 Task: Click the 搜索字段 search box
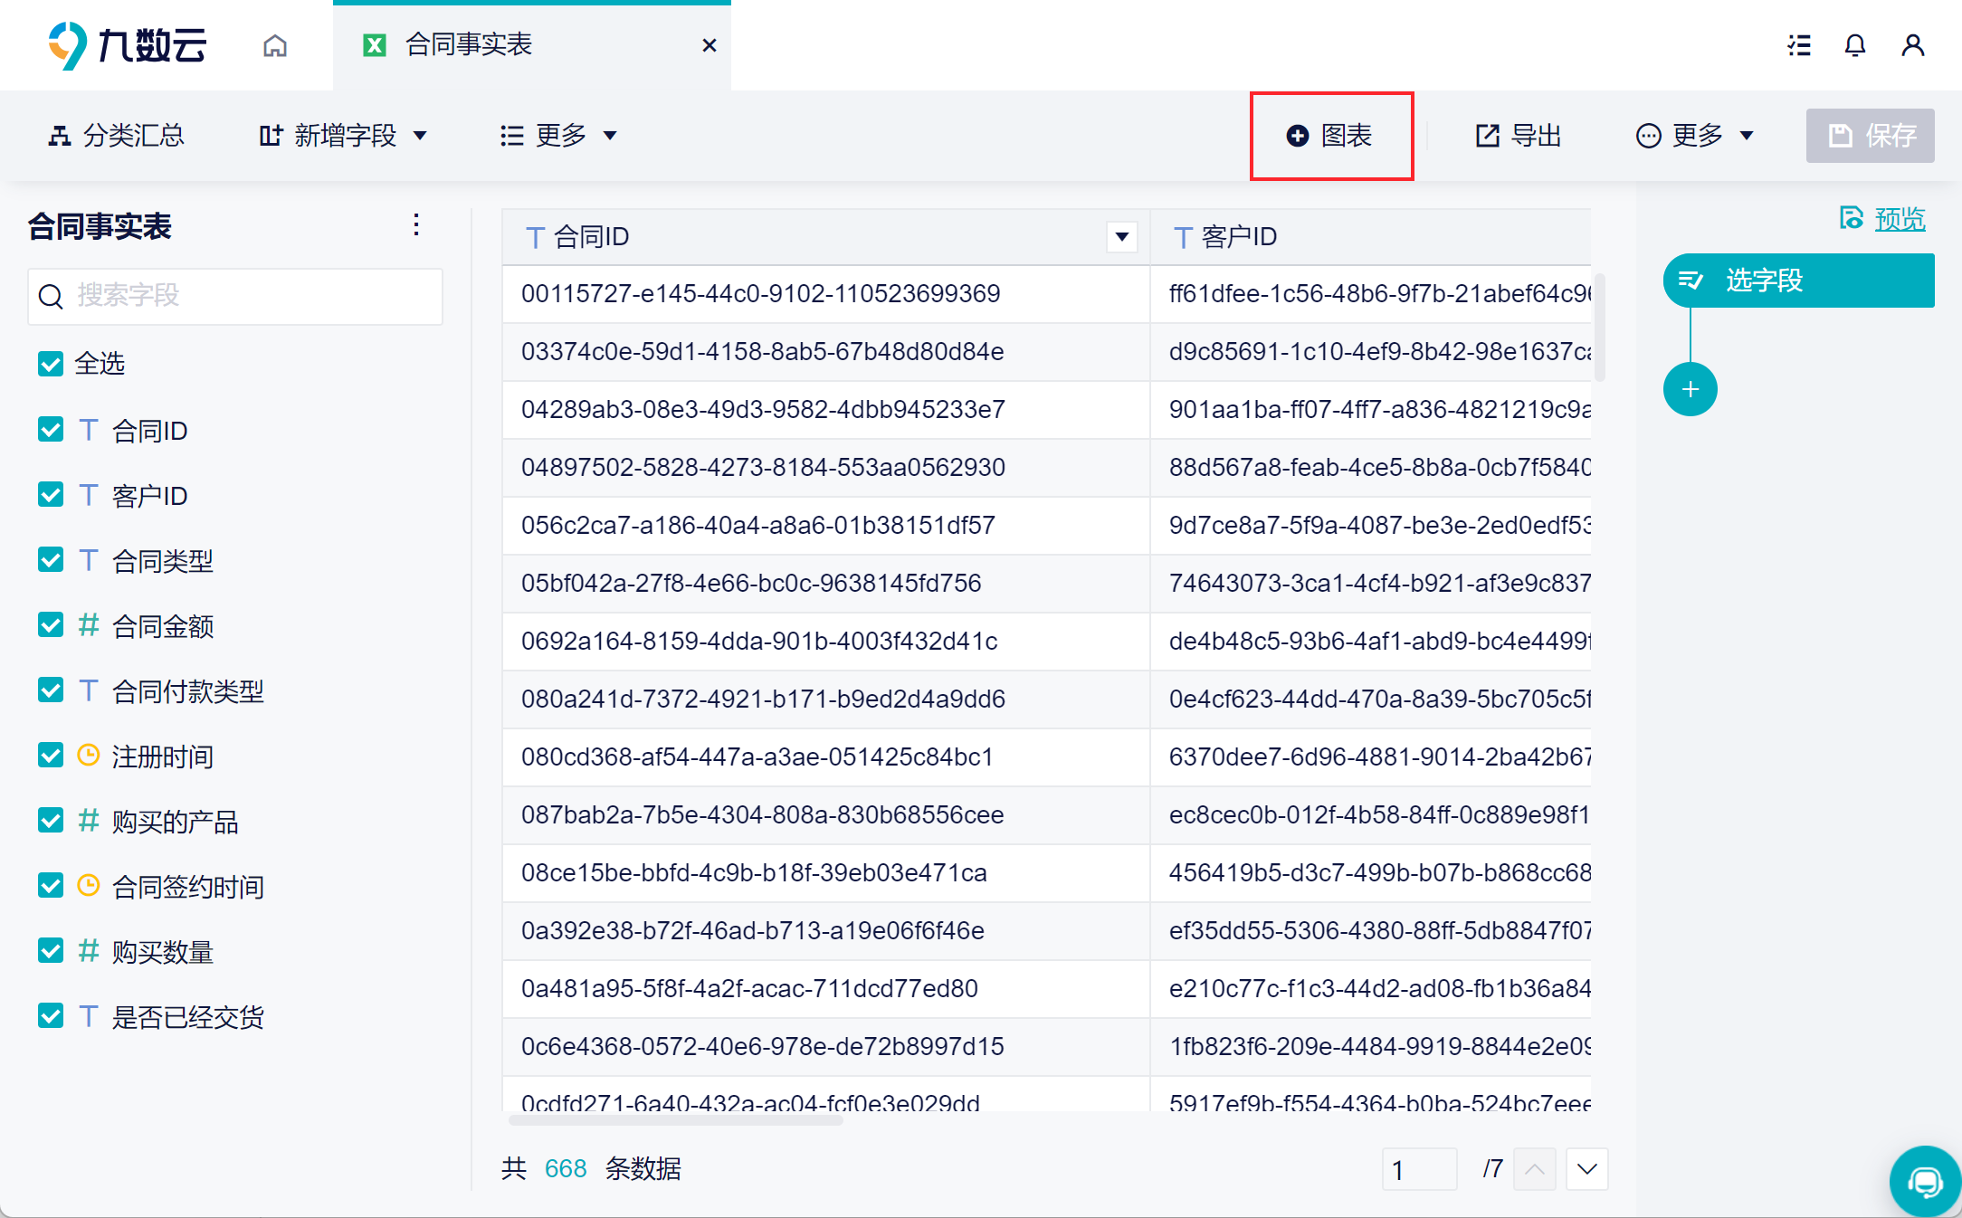tap(235, 296)
